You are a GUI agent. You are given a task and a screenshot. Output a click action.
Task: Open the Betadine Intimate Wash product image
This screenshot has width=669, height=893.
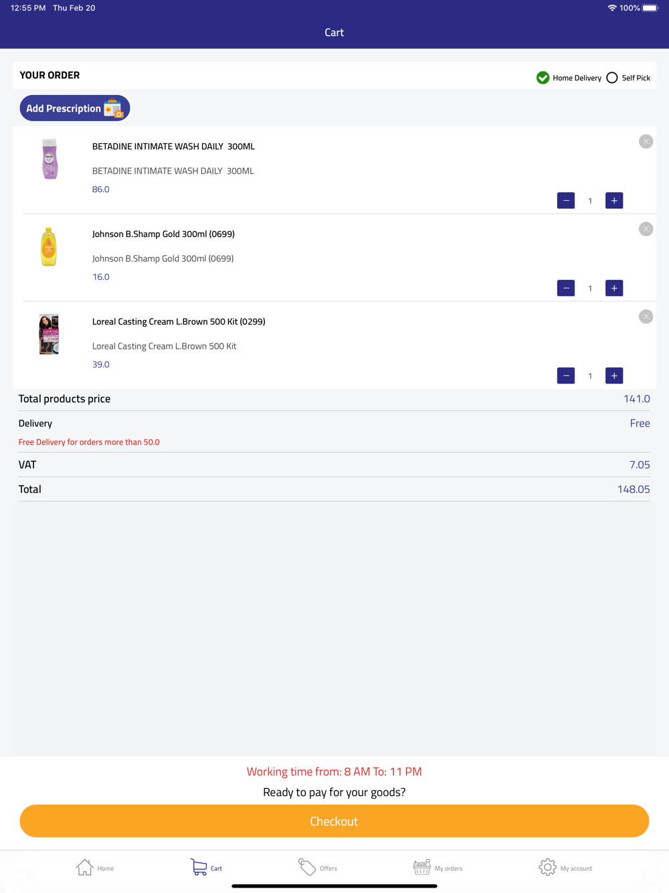[50, 159]
